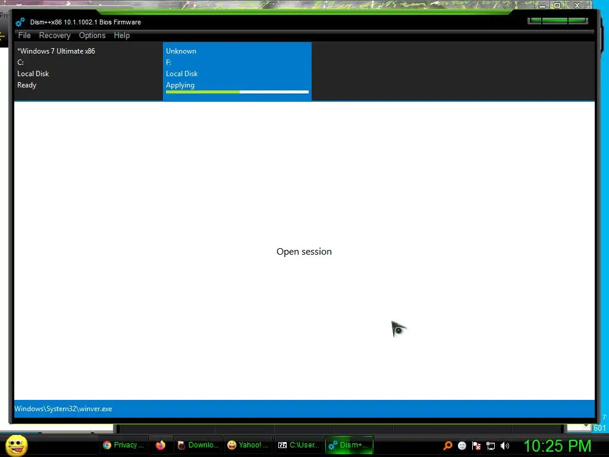Screen dimensions: 609x457
Task: Close the Dism++ window
Action: tap(577, 21)
